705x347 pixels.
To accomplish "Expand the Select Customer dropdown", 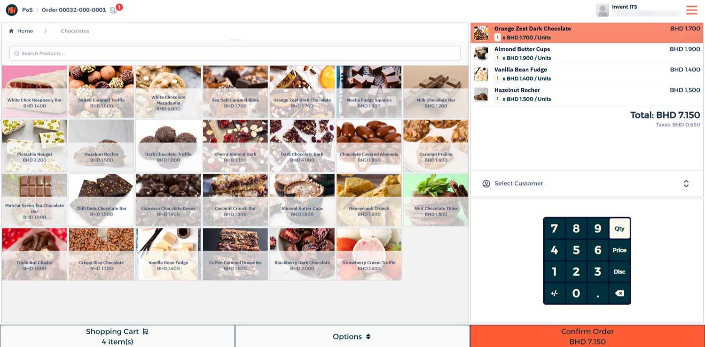I will 587,184.
